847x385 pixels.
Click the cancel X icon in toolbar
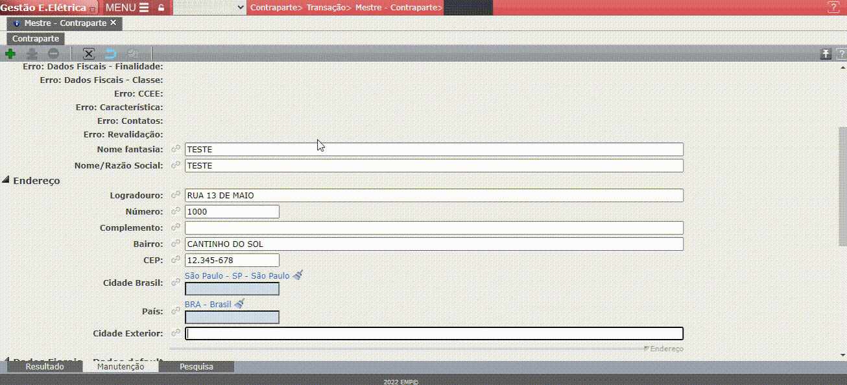tap(89, 54)
